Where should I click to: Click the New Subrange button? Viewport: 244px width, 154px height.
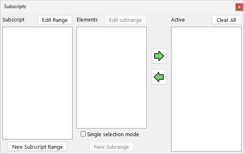click(111, 147)
